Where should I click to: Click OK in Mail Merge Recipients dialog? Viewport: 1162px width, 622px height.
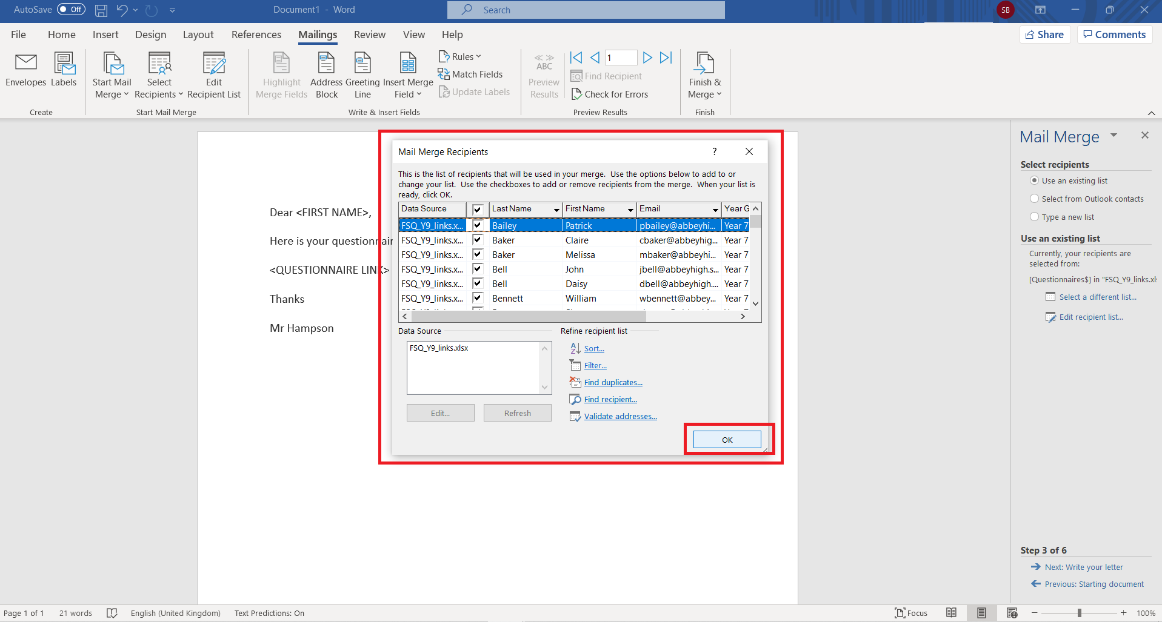click(727, 440)
